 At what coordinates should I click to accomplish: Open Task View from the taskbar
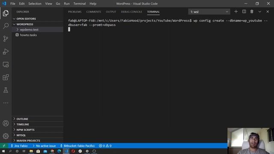click(x=24, y=151)
